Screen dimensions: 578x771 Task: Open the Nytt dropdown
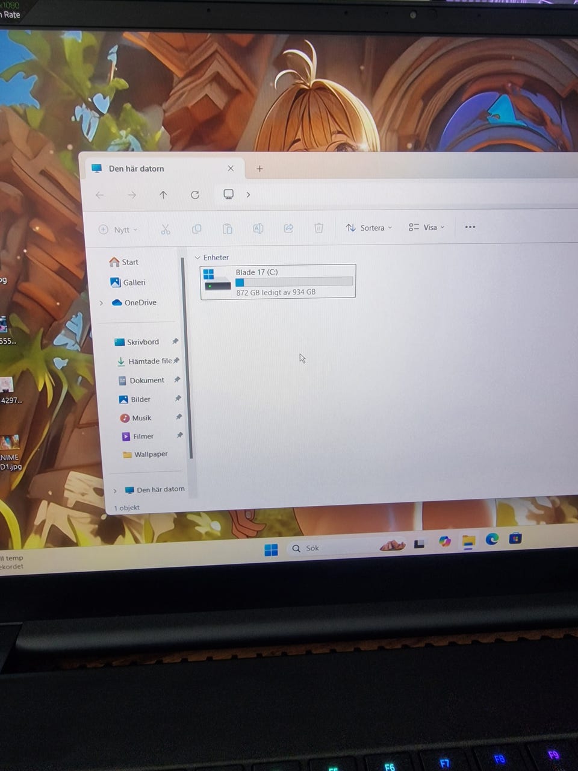click(x=118, y=229)
